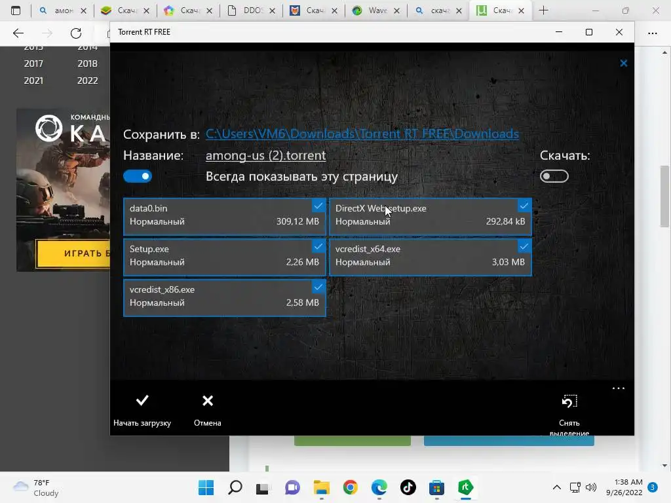The height and width of the screenshot is (503, 671).
Task: Select the data0.bin 309,12 MB size text
Action: (x=297, y=221)
